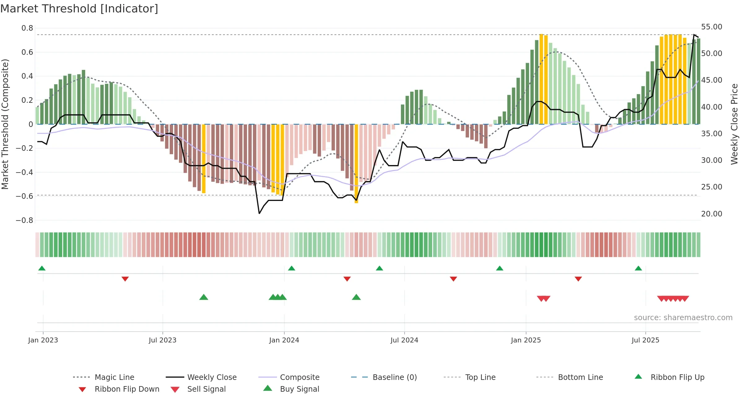Click the Jul 2024 axis label
This screenshot has height=418, width=743.
coord(404,340)
